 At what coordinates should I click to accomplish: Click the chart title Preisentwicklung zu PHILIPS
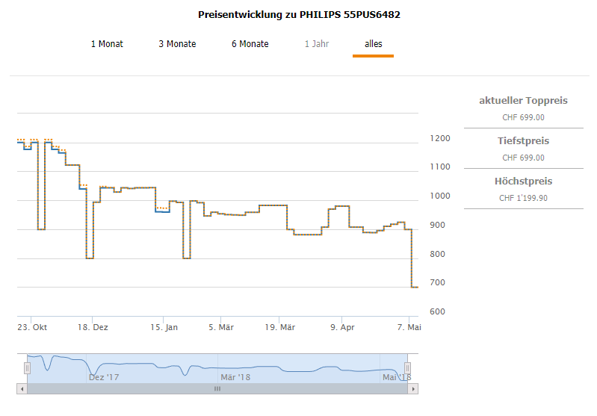[x=299, y=15]
